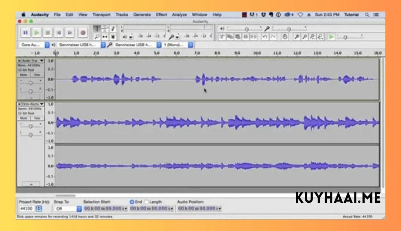Image resolution: width=401 pixels, height=231 pixels.
Task: Click the Pause transport button
Action: click(x=25, y=32)
